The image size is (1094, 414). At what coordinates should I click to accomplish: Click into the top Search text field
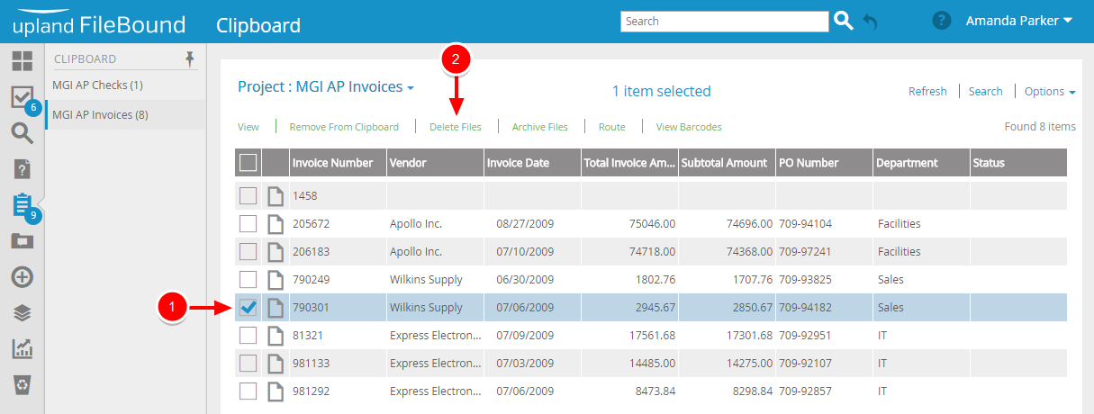click(x=724, y=22)
